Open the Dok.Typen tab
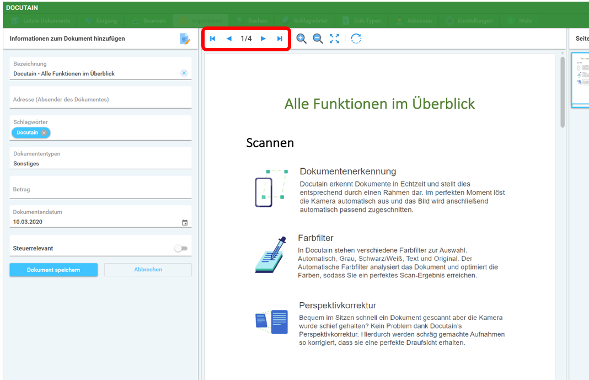589x380 pixels. pos(362,20)
